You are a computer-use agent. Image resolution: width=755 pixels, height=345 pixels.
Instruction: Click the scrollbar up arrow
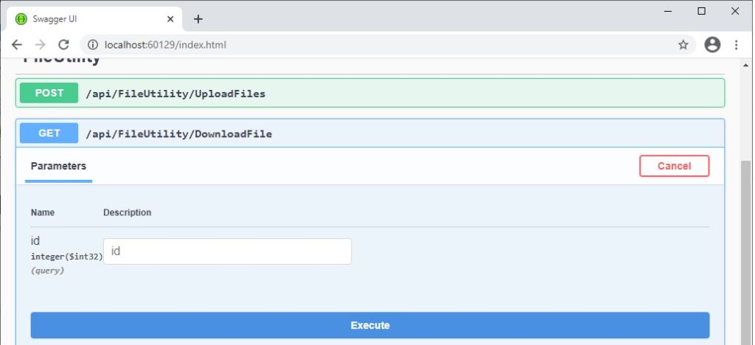pos(746,65)
